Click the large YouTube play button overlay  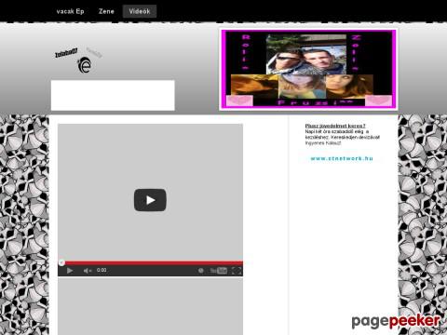pos(150,200)
